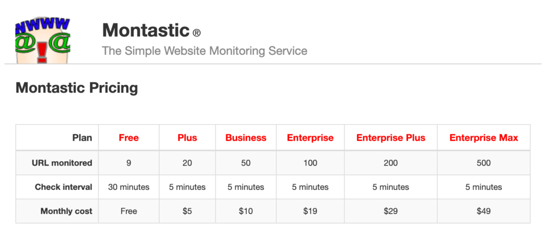The width and height of the screenshot is (546, 241).
Task: Click the Montastic Pricing heading
Action: pos(77,88)
